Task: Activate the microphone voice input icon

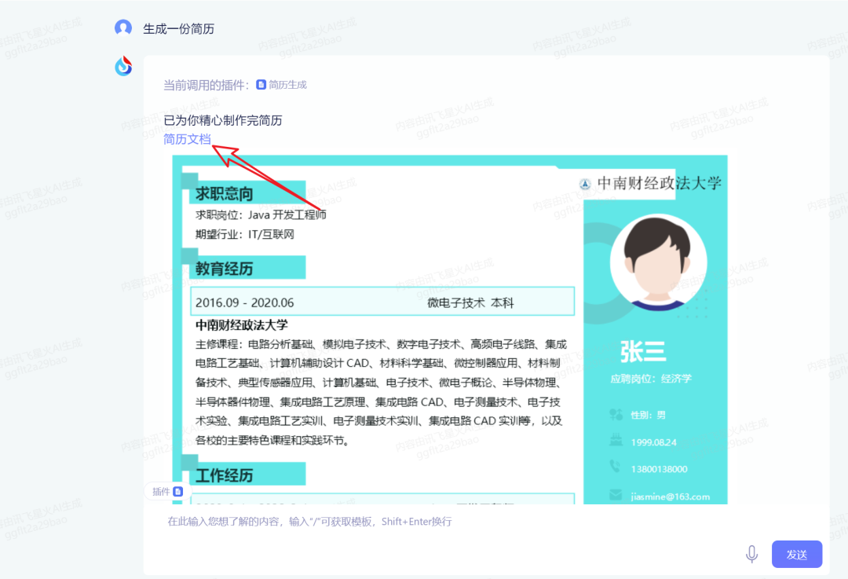Action: click(x=751, y=554)
